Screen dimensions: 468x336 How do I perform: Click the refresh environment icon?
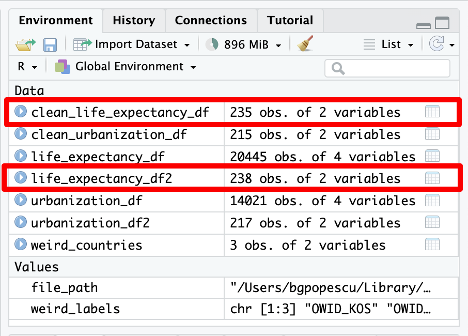[437, 44]
